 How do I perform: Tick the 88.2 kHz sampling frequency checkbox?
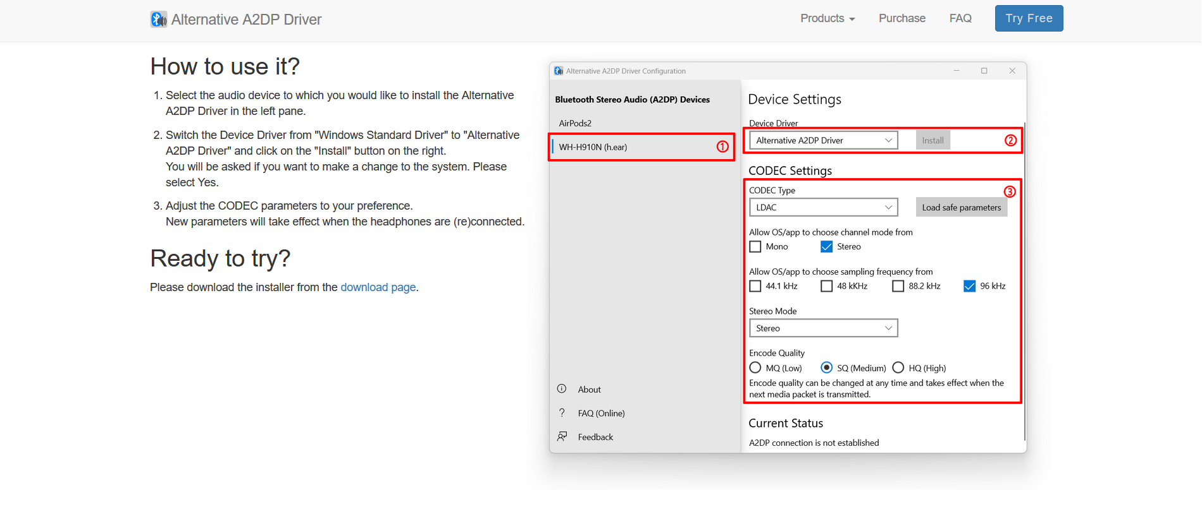898,286
